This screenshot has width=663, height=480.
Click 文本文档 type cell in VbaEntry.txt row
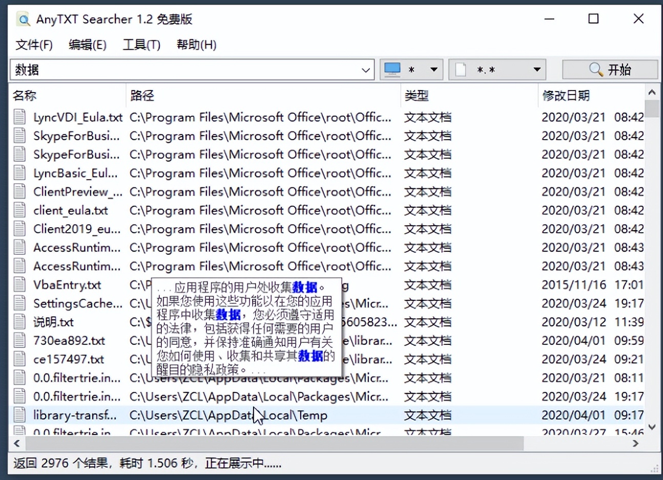pos(428,285)
